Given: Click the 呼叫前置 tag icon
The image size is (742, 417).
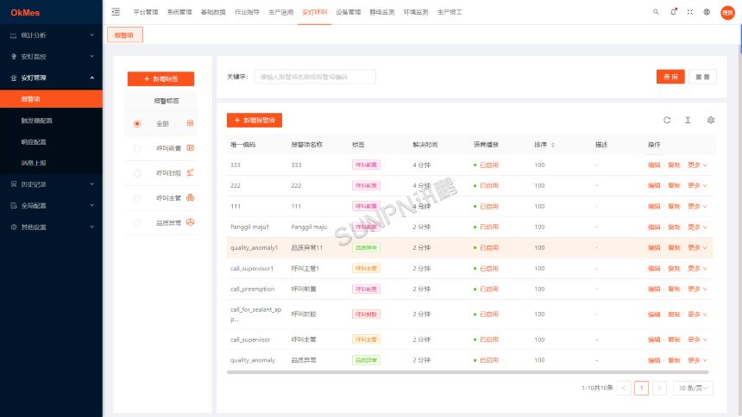Looking at the screenshot, I should 190,148.
